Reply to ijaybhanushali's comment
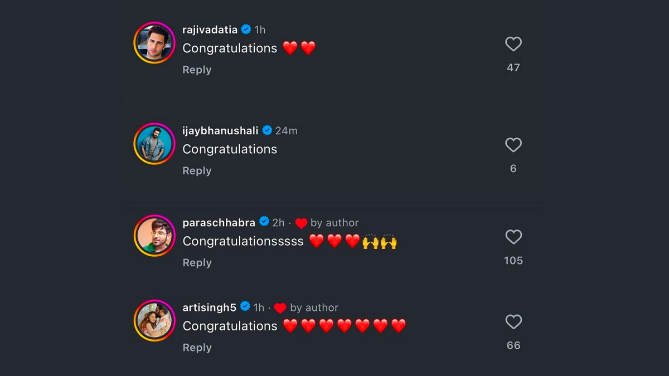 point(197,171)
